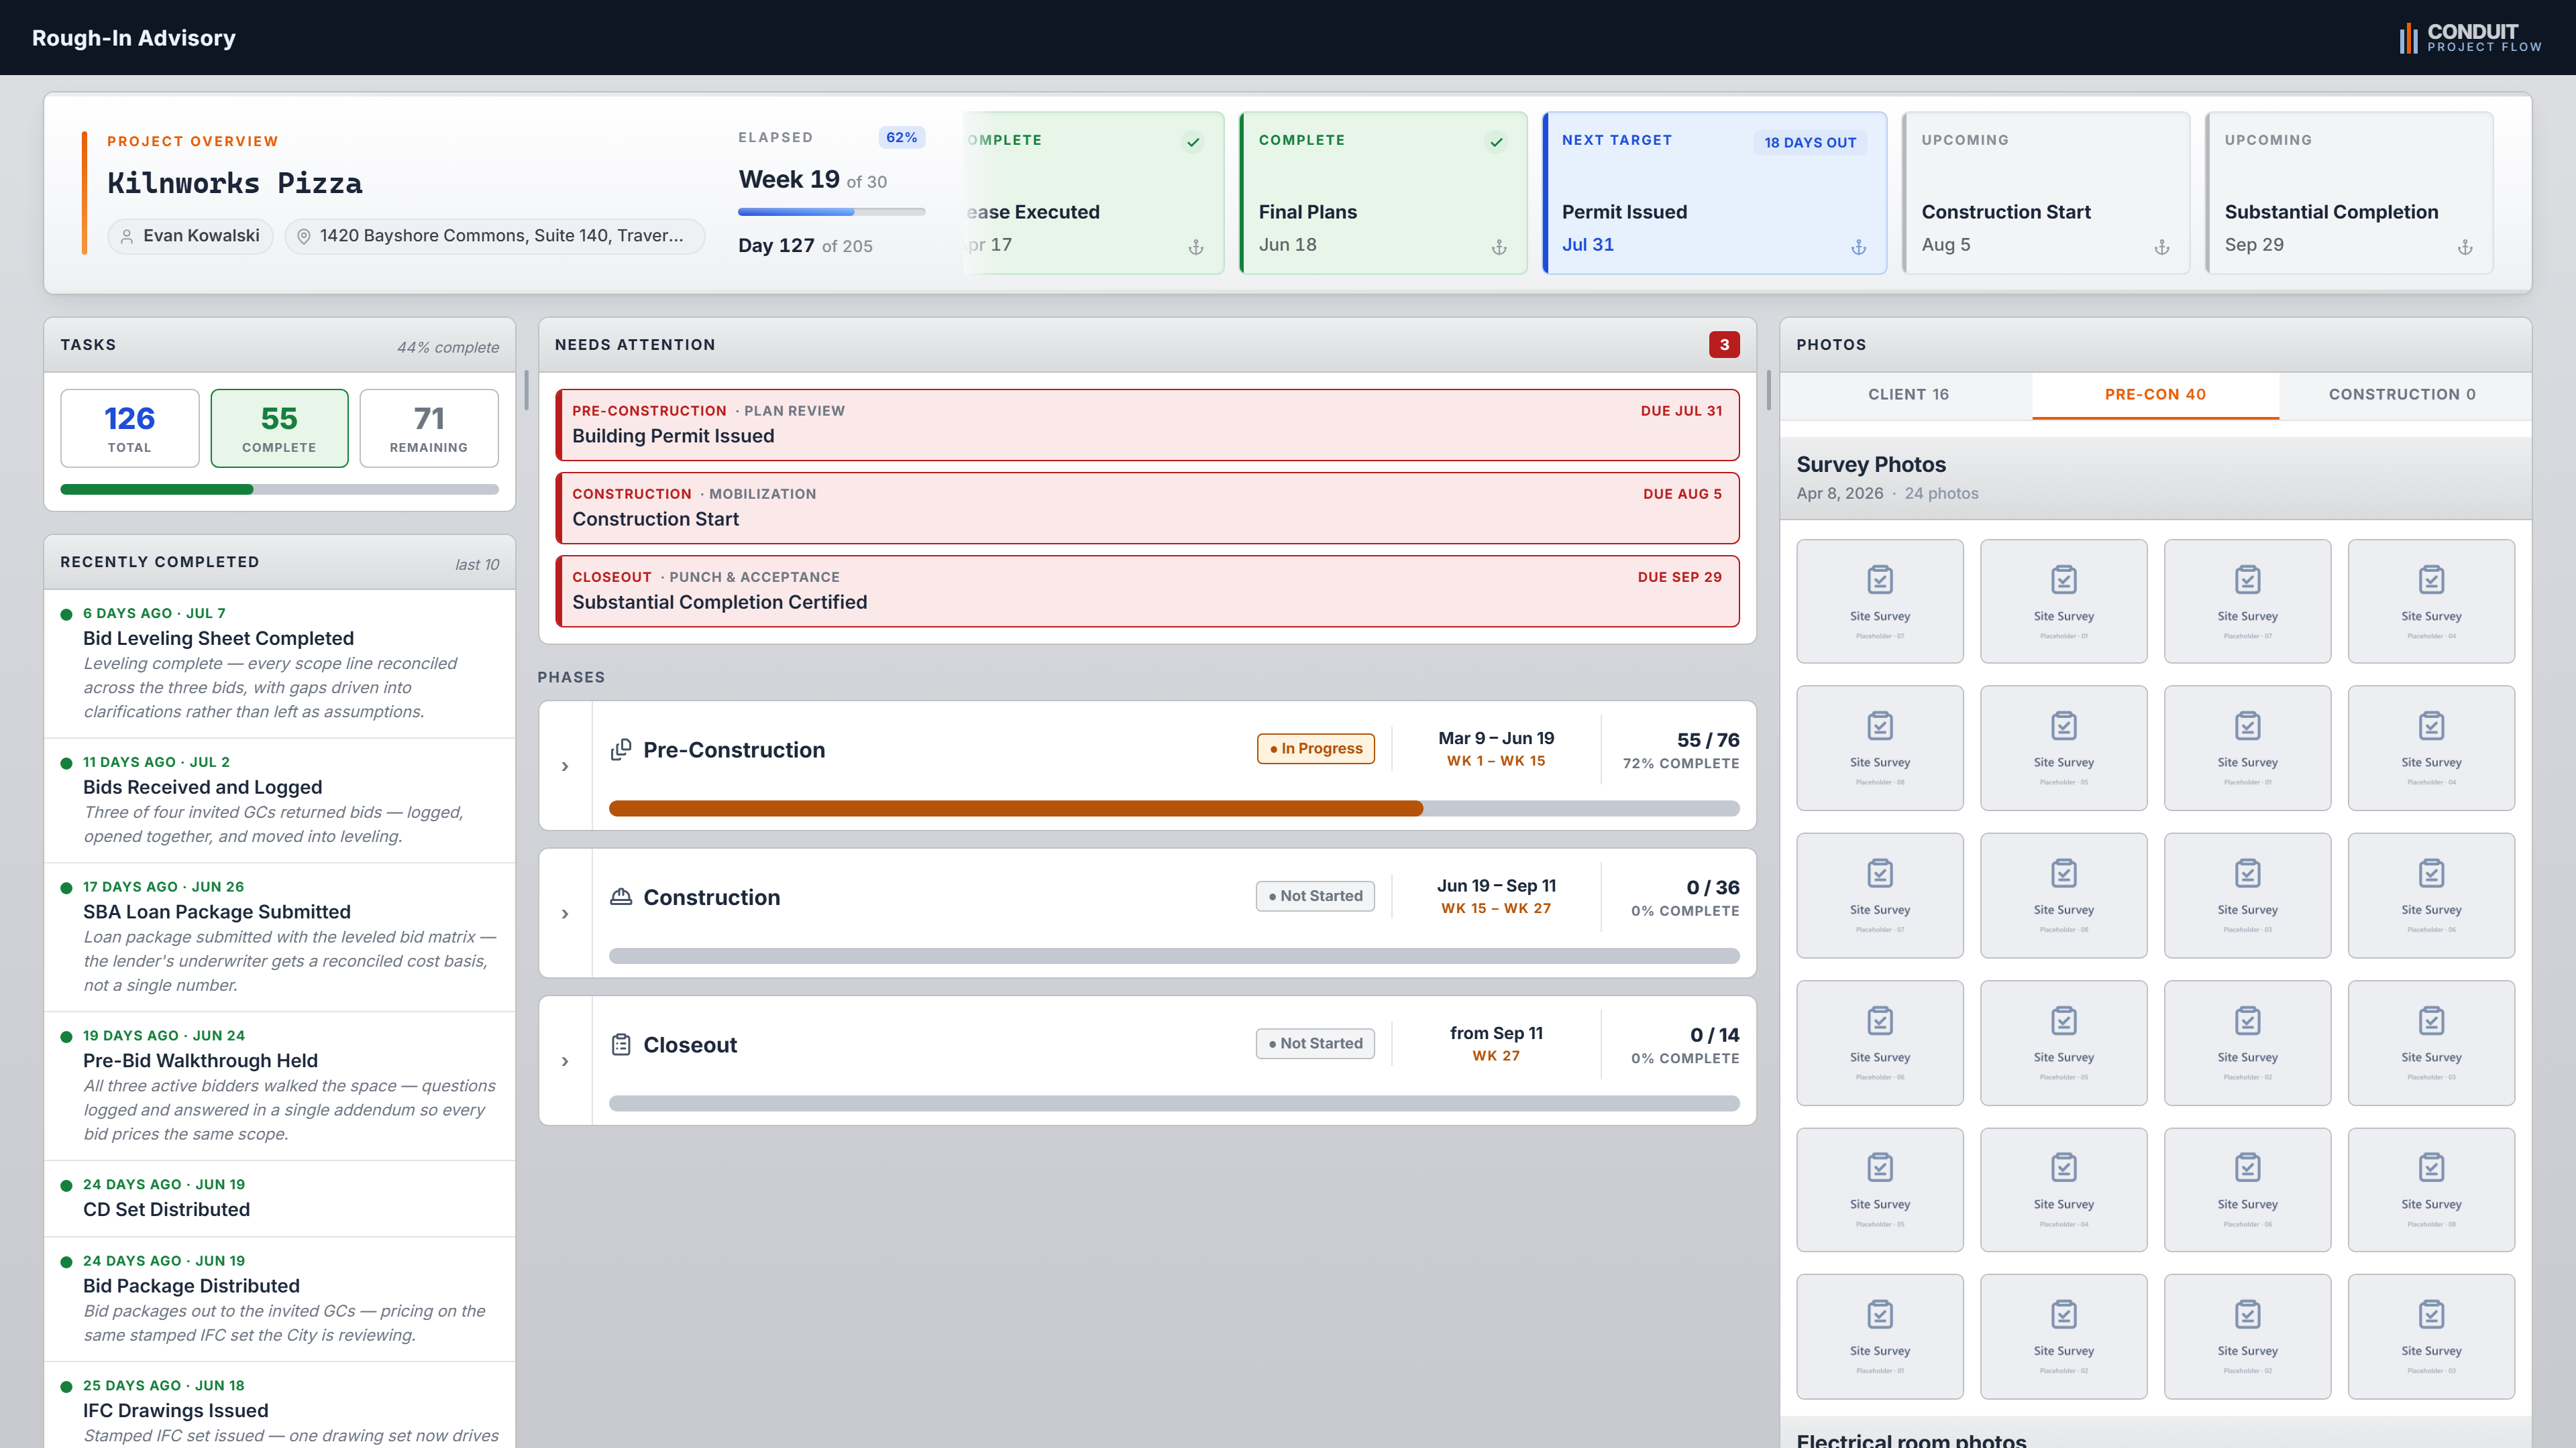Image resolution: width=2576 pixels, height=1448 pixels.
Task: Click the Construction phase hard hat icon
Action: pyautogui.click(x=621, y=896)
